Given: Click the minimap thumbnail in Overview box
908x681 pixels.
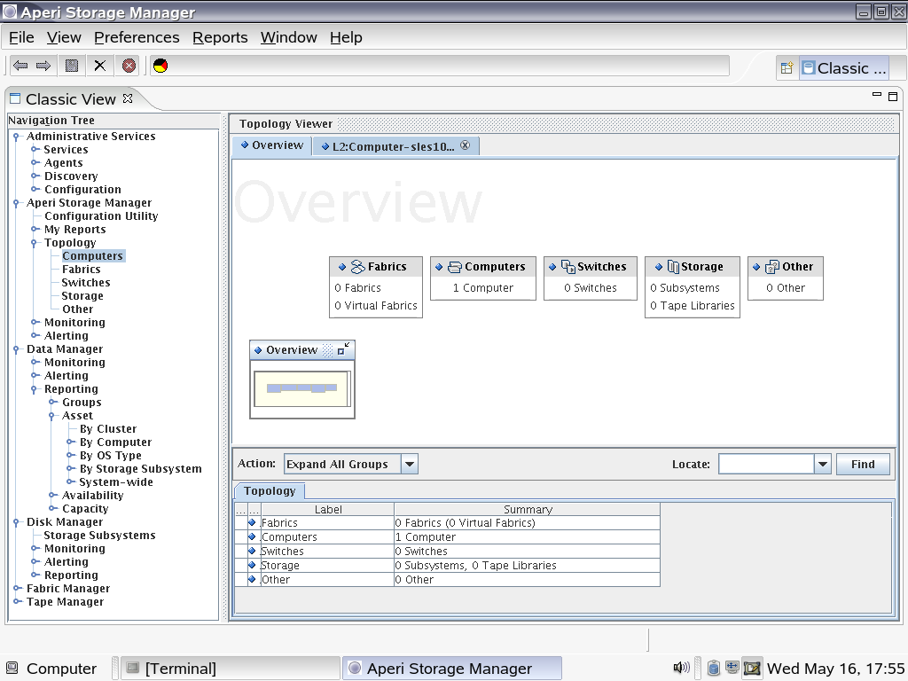Looking at the screenshot, I should (x=301, y=388).
